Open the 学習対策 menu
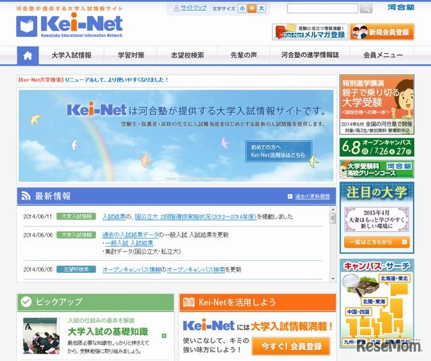Screen dimensions: 431x361 (x=131, y=56)
